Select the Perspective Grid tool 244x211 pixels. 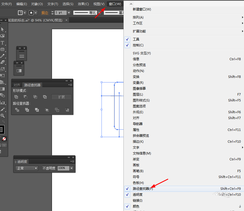pos(2,82)
